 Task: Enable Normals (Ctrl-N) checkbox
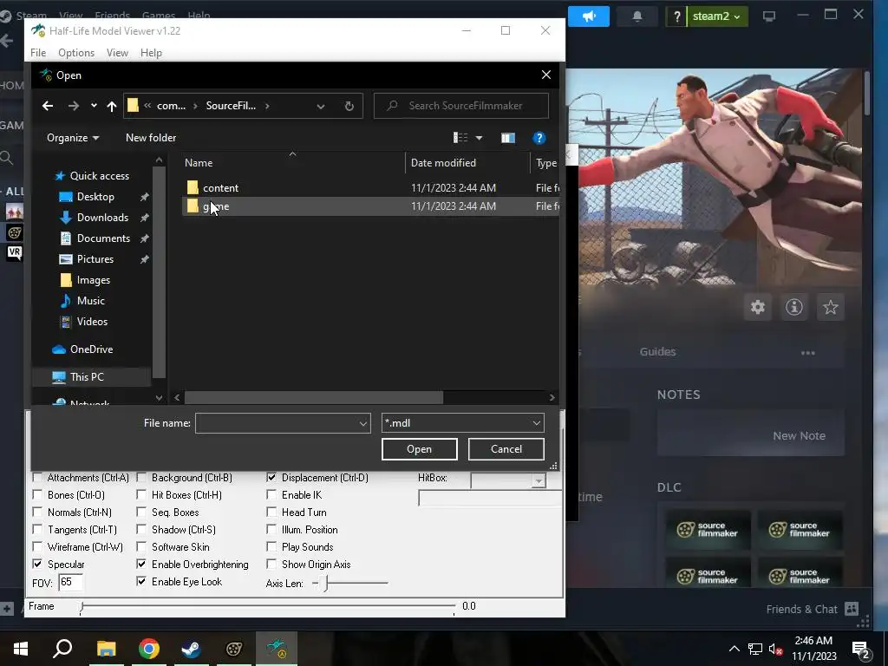coord(37,512)
